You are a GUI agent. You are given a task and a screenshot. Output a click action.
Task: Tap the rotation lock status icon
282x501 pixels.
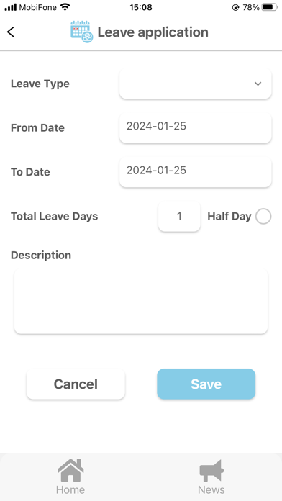(x=235, y=7)
